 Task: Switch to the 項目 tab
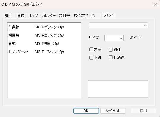point(8,16)
